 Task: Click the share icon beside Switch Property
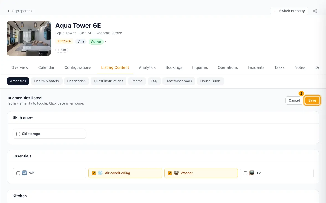coord(315,11)
